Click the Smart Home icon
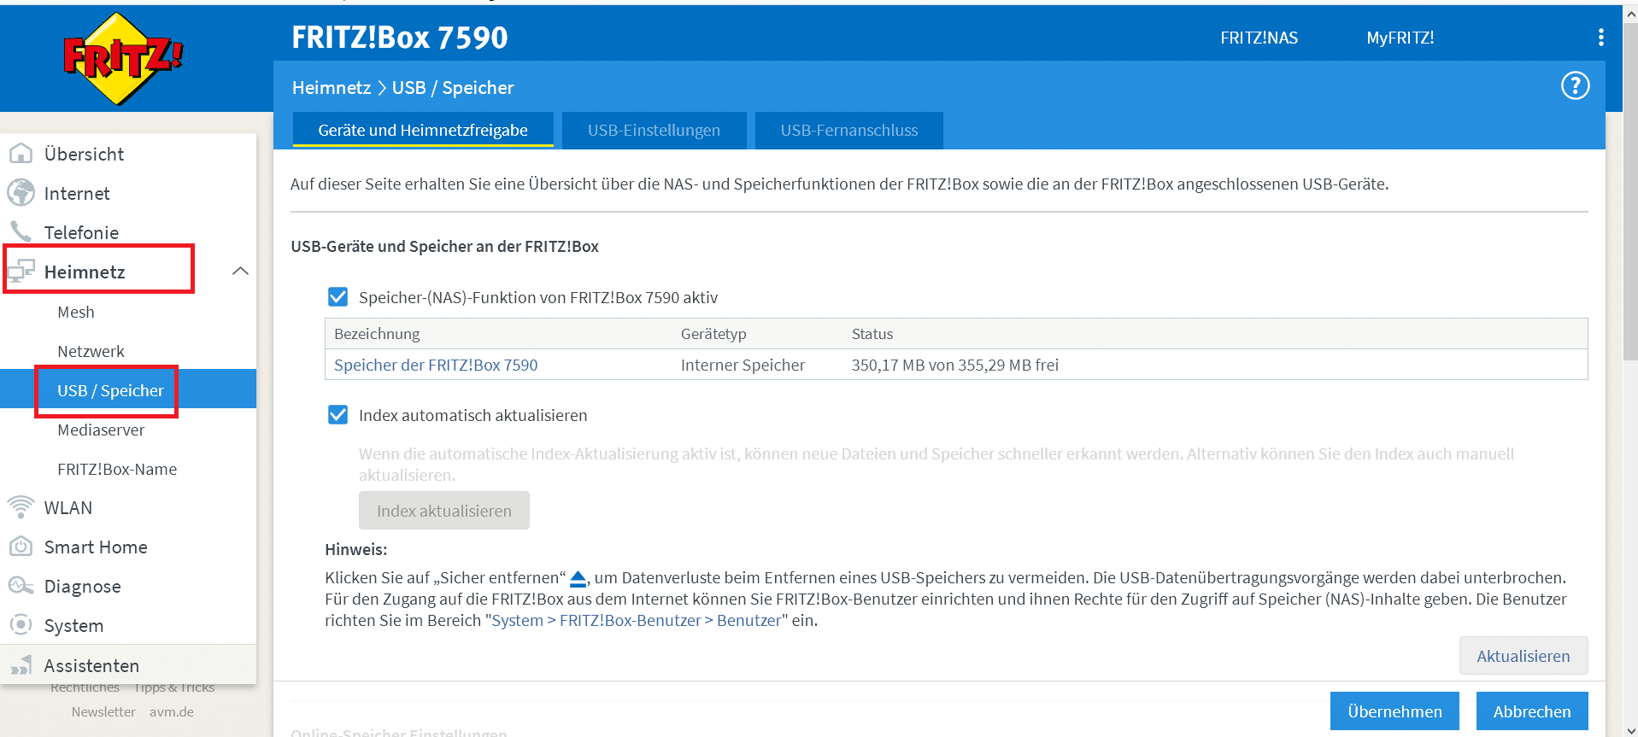The height and width of the screenshot is (737, 1638). [x=21, y=547]
